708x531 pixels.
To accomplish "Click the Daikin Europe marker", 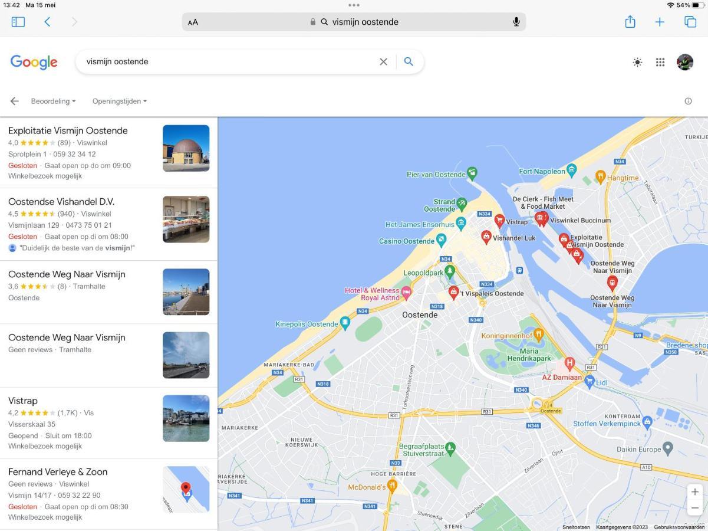I will pyautogui.click(x=668, y=448).
